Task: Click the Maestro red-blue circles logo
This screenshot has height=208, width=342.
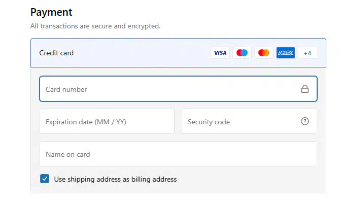Action: point(242,53)
